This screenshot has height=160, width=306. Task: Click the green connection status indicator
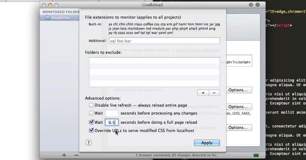[x=256, y=155]
